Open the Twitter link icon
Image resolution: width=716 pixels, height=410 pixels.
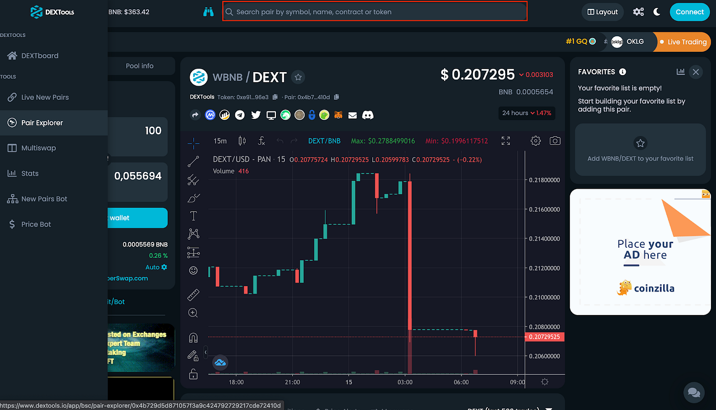point(256,115)
